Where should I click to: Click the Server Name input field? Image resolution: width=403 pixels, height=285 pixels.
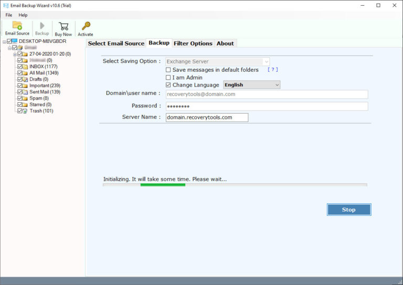coord(207,117)
